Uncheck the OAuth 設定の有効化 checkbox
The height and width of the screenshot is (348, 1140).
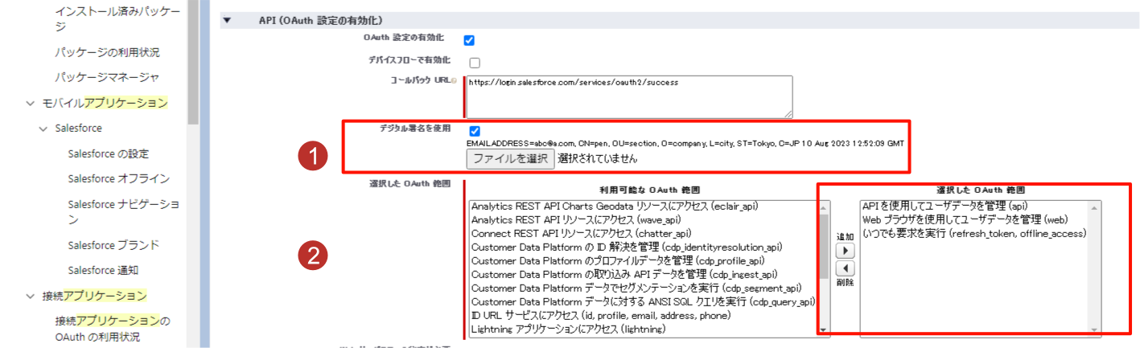click(469, 39)
